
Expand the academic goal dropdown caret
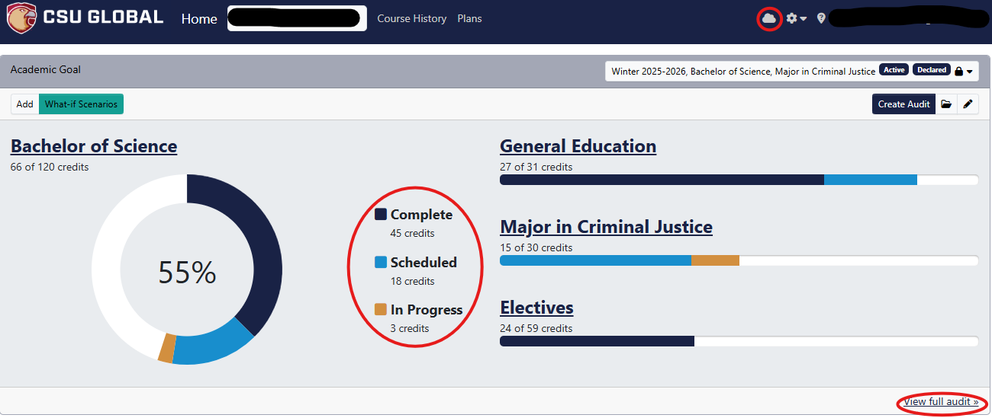pos(970,71)
